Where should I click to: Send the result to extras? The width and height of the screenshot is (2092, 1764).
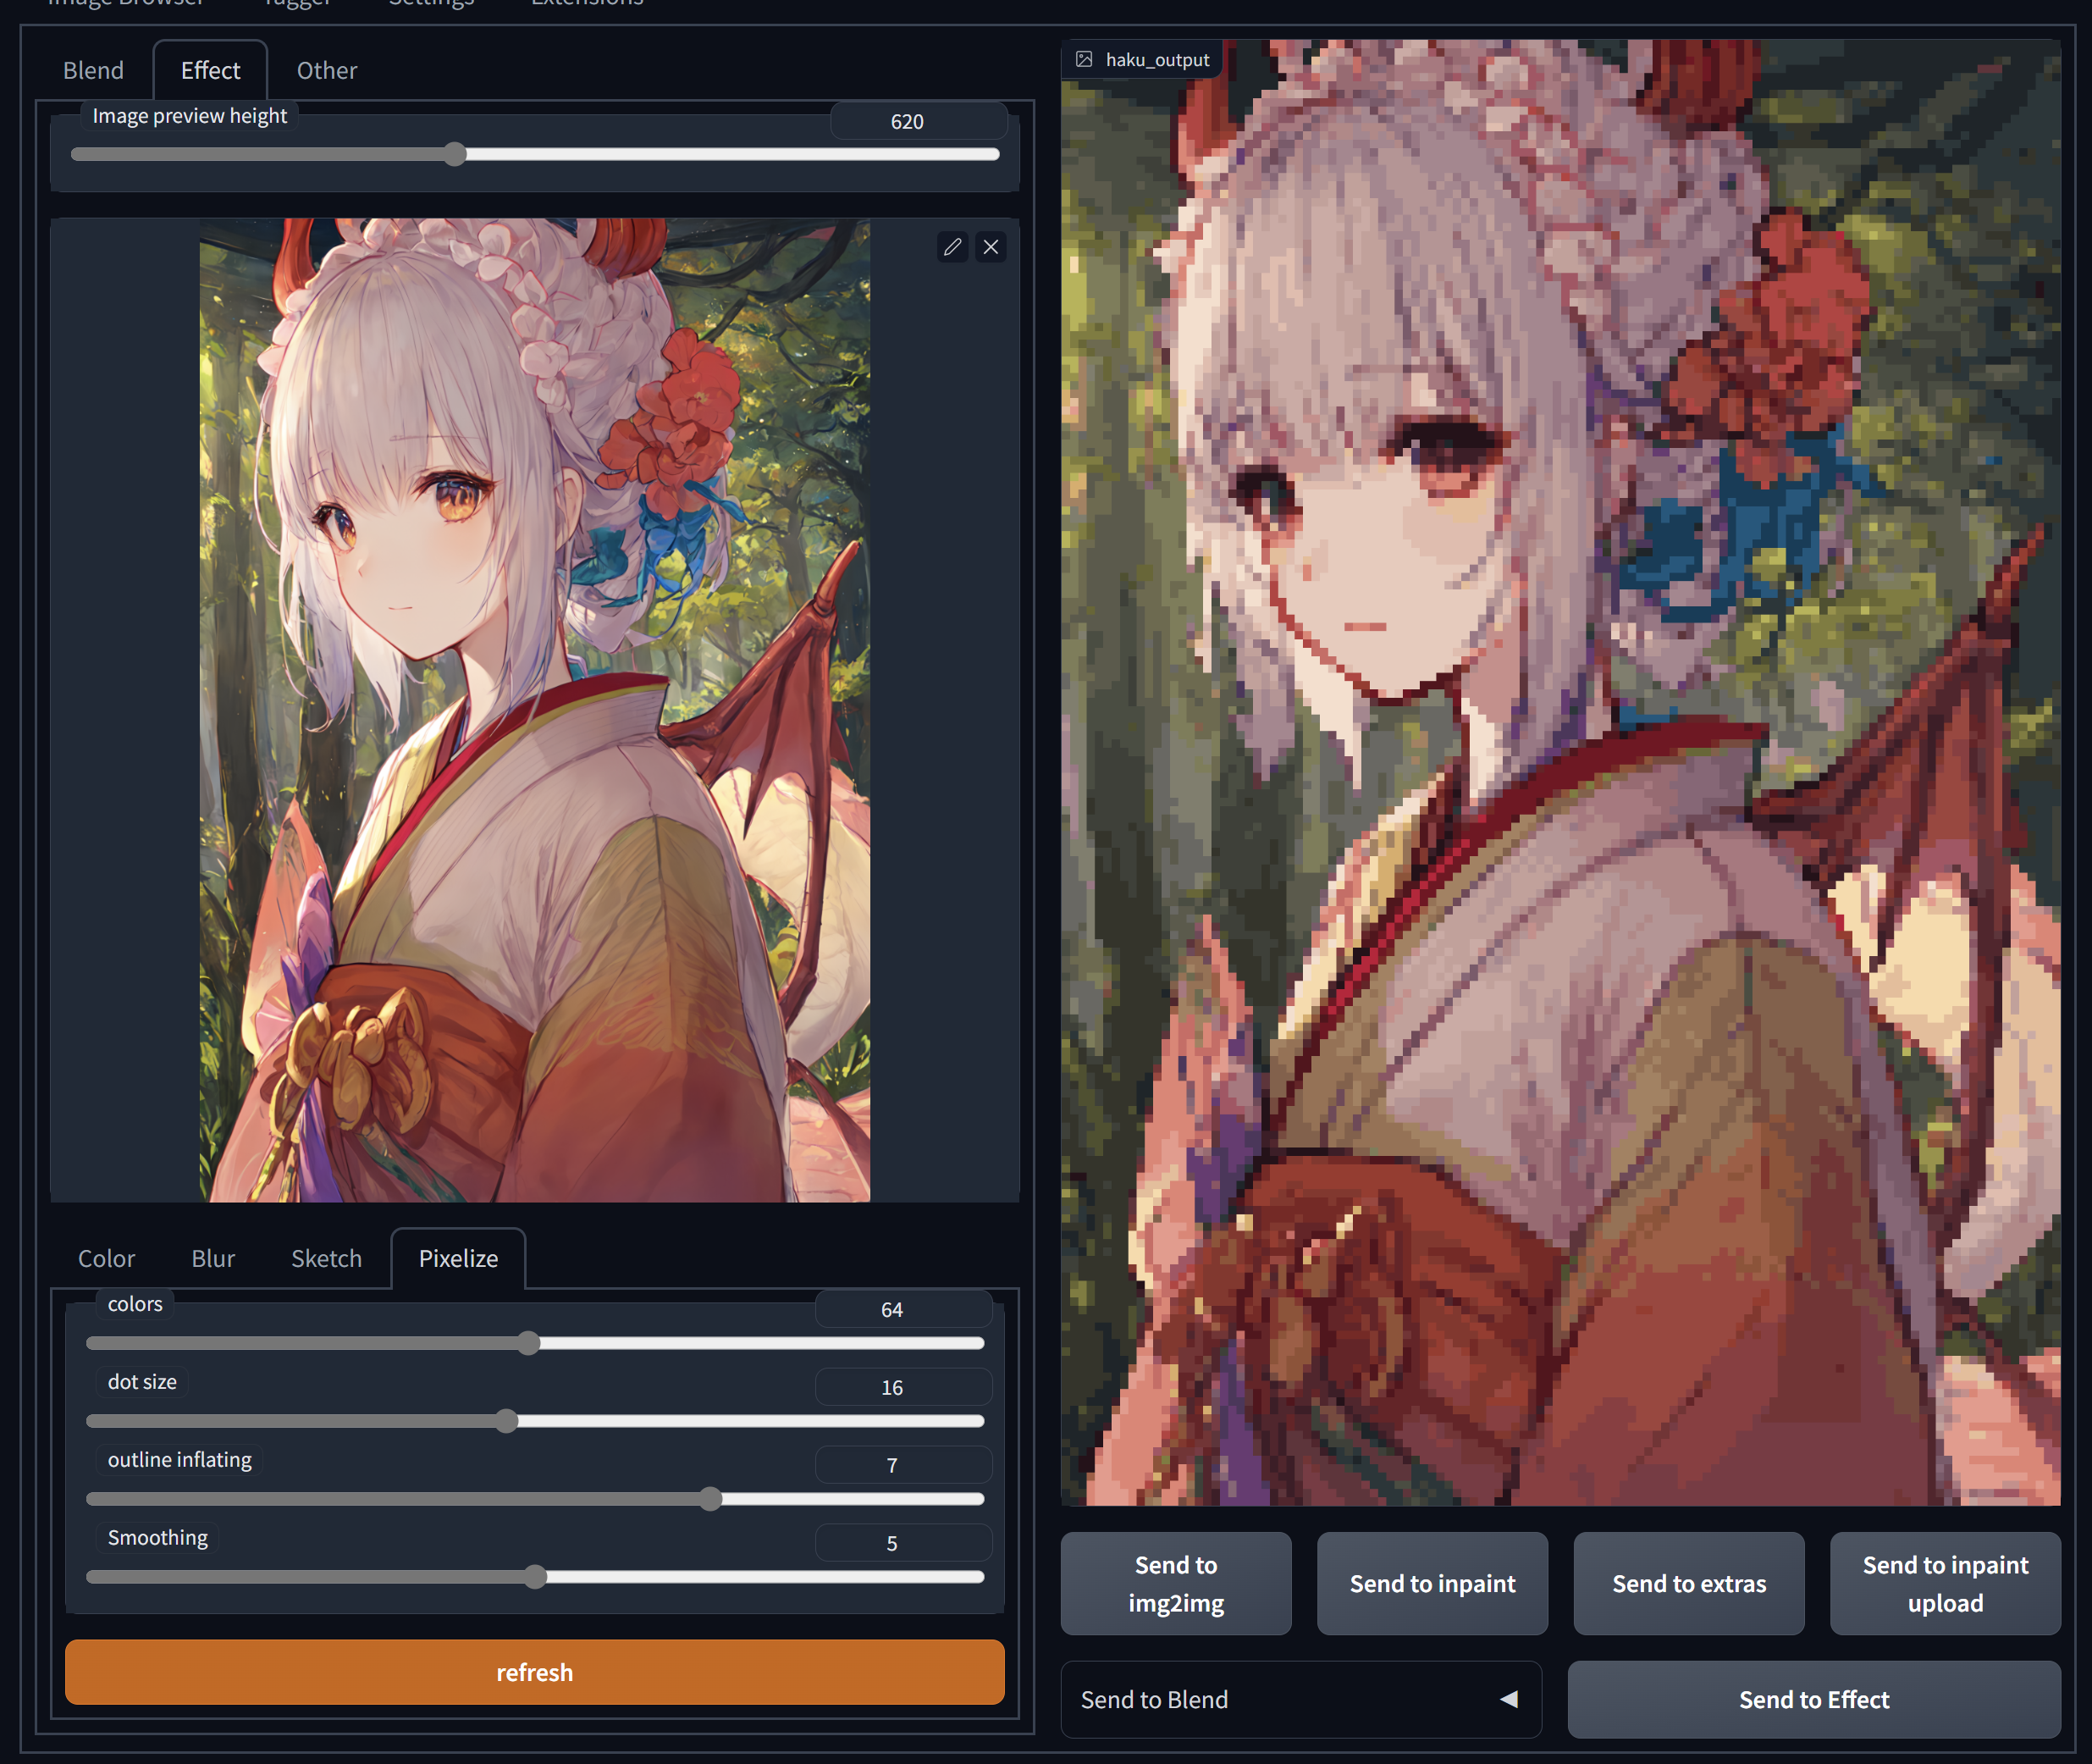point(1688,1583)
